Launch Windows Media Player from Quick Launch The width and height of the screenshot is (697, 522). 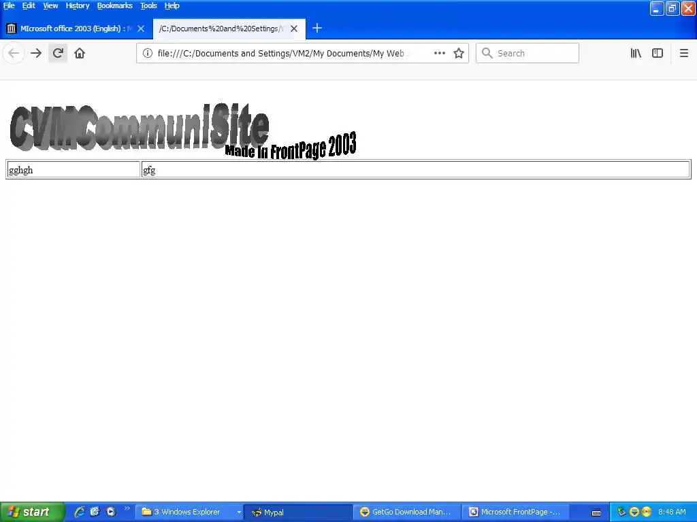point(111,512)
